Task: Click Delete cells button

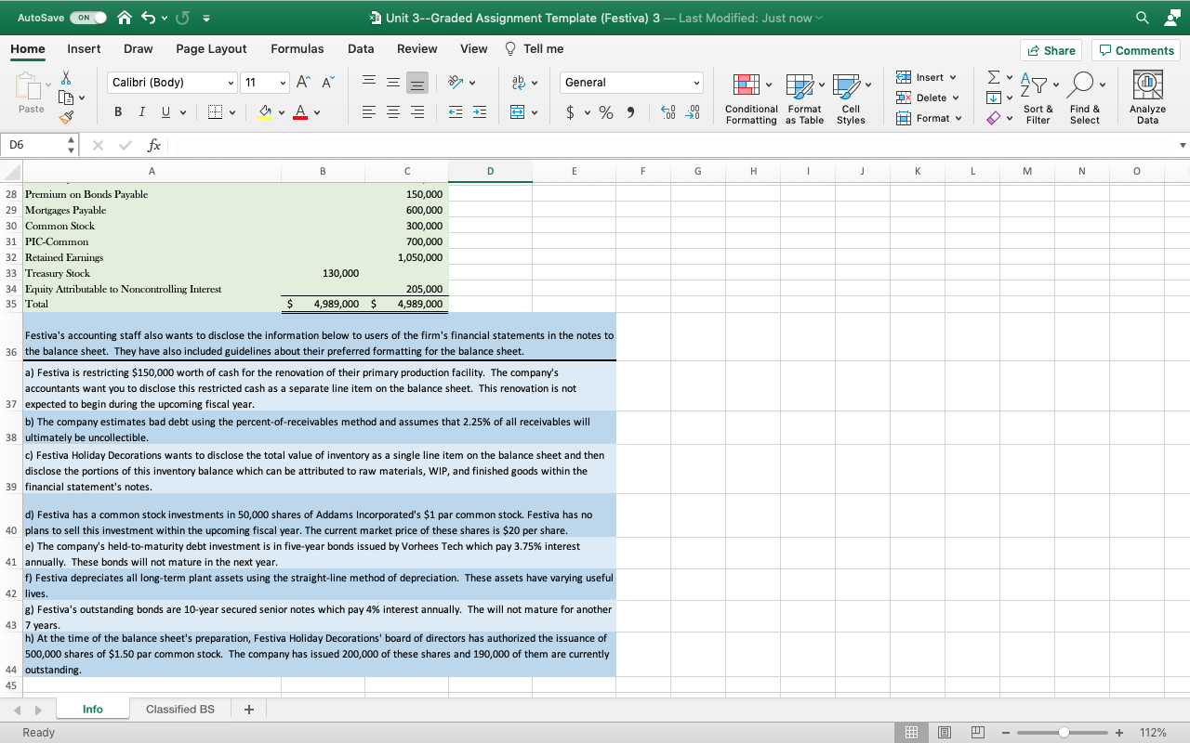Action: click(929, 98)
